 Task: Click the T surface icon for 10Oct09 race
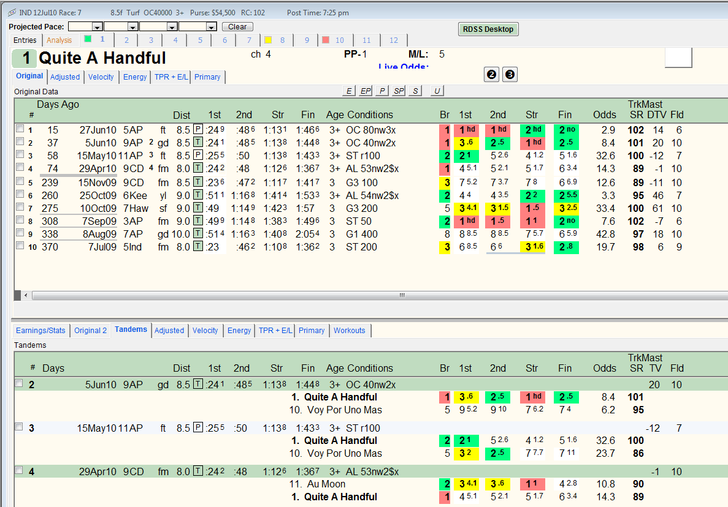[x=197, y=208]
